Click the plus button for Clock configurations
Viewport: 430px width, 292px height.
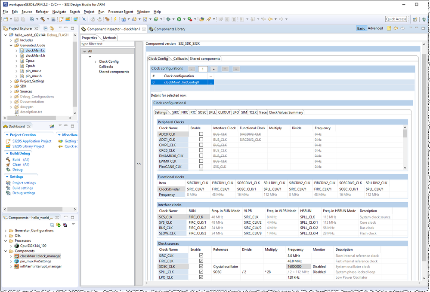click(214, 69)
